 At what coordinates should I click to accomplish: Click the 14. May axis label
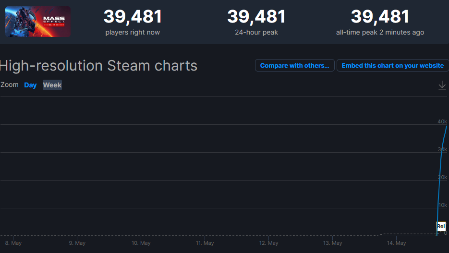pyautogui.click(x=396, y=243)
